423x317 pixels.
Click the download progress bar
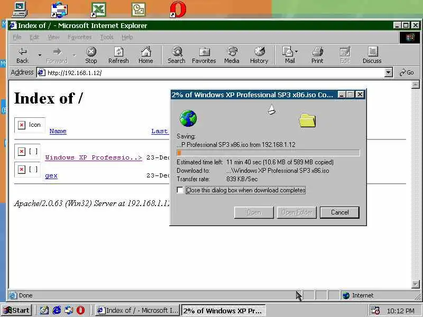click(x=269, y=153)
